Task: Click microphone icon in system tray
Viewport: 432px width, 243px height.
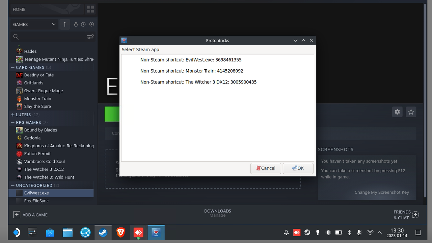Action: pos(359,233)
